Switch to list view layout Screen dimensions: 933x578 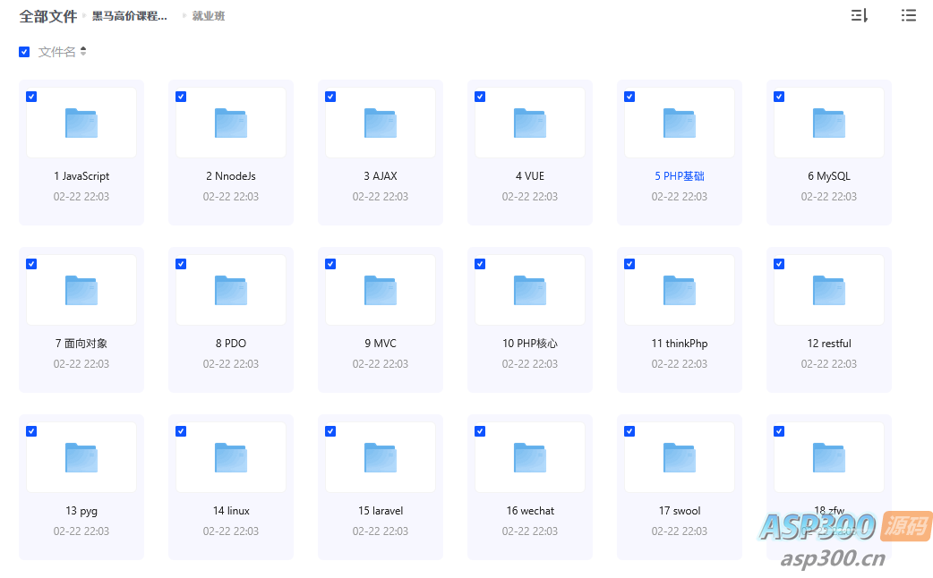(x=908, y=15)
